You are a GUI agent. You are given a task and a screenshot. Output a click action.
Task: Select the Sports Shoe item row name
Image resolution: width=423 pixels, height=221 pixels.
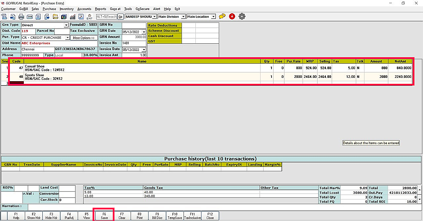point(142,77)
